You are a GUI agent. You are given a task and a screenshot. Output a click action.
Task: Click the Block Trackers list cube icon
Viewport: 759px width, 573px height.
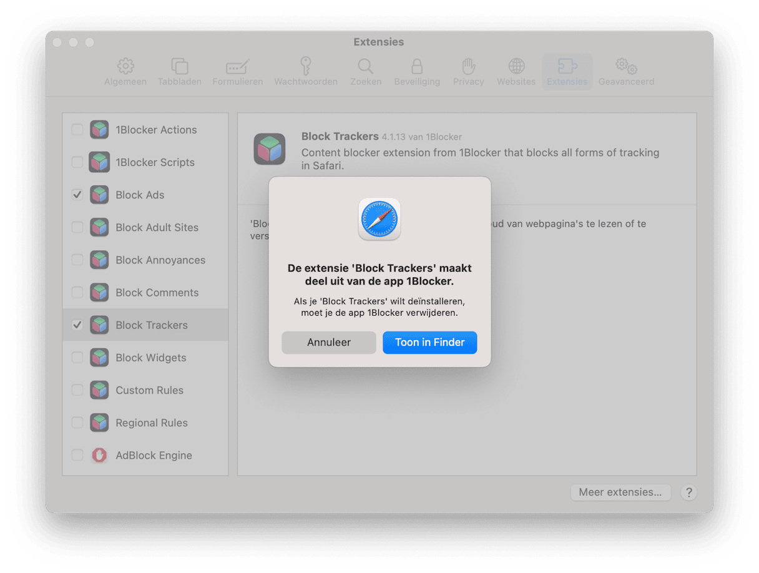click(99, 325)
